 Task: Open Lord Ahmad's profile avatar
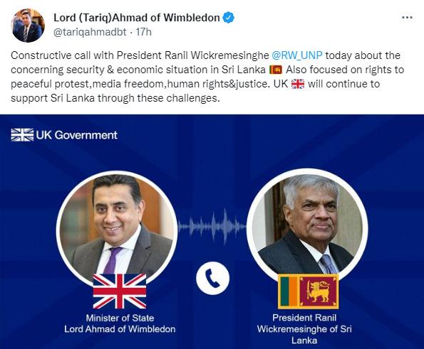click(x=28, y=26)
